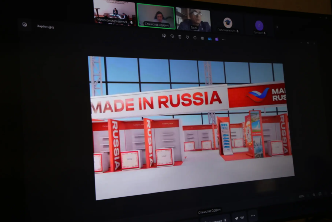Show more participants with the right arrow

click(277, 27)
